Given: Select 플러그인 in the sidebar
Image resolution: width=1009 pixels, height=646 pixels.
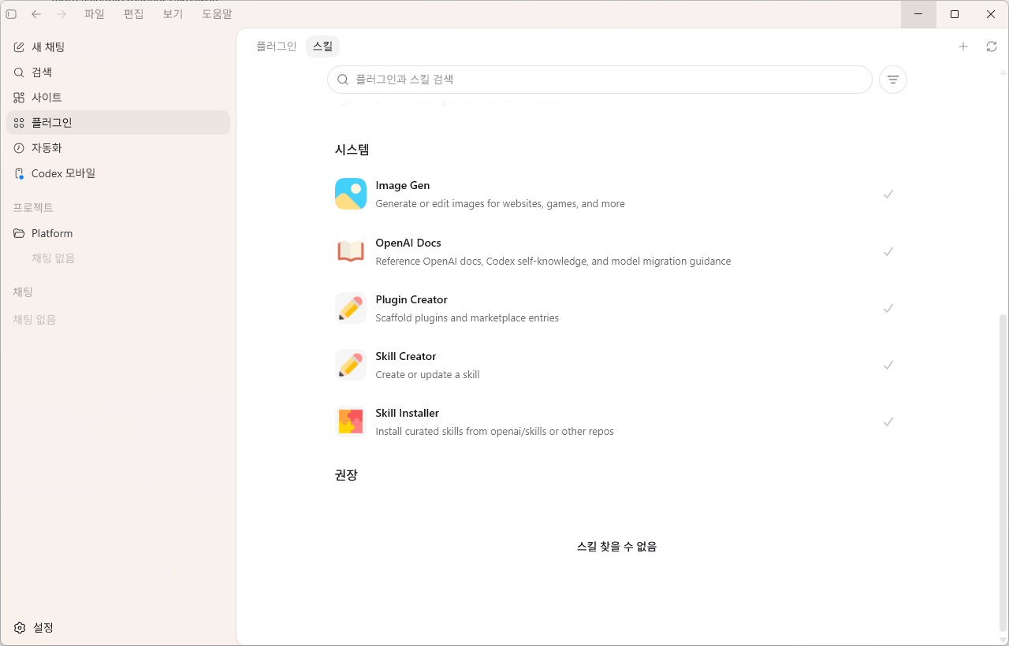Looking at the screenshot, I should click(x=118, y=123).
